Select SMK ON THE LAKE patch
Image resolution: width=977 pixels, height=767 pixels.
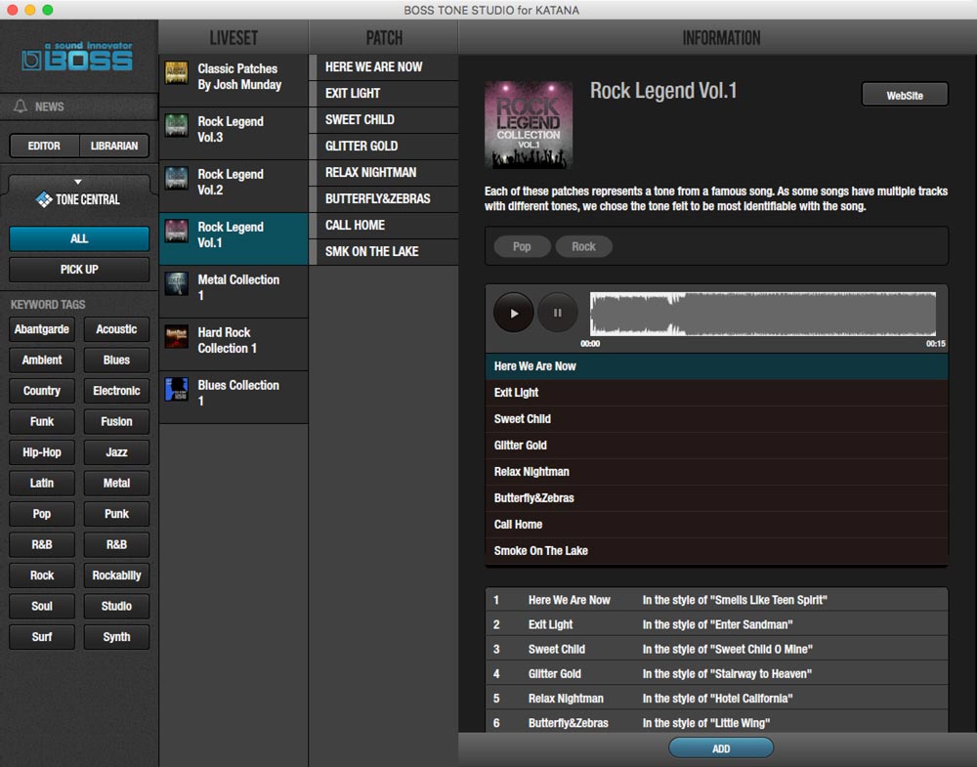click(x=384, y=252)
